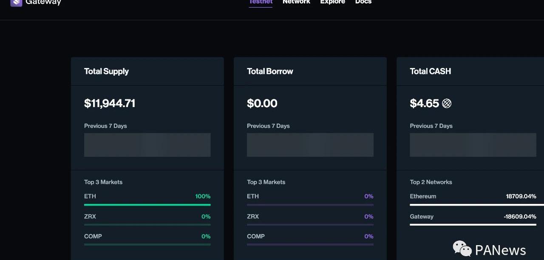This screenshot has height=260, width=544.
Task: Click the purple Gateway logo icon
Action: [16, 3]
